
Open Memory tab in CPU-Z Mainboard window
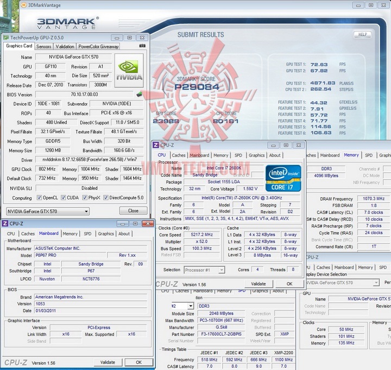70,234
